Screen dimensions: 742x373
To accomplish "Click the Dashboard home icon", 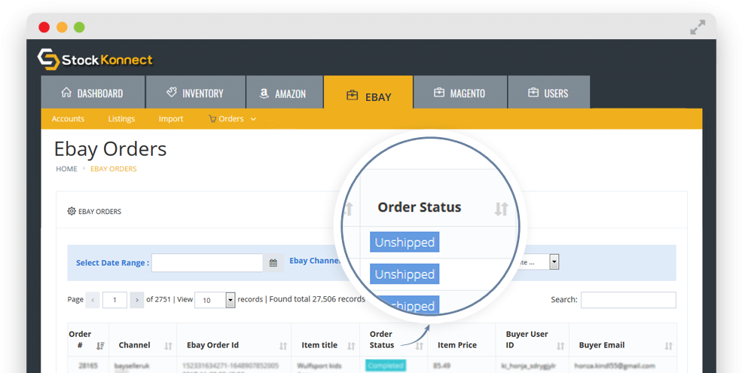I will (67, 93).
